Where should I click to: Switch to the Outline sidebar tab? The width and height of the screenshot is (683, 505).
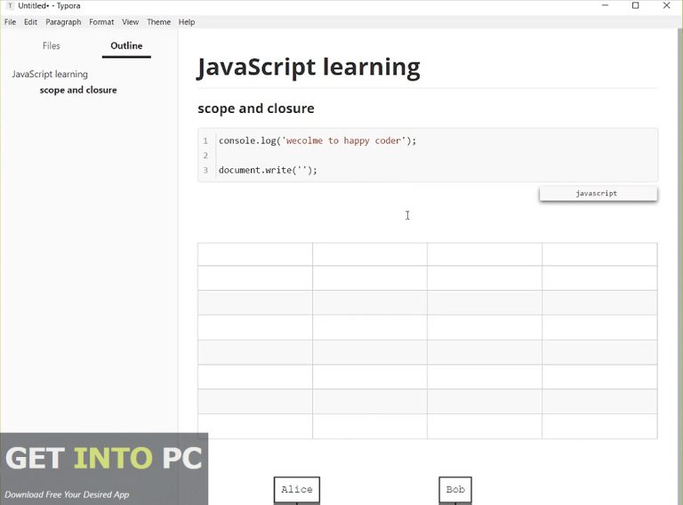coord(126,45)
